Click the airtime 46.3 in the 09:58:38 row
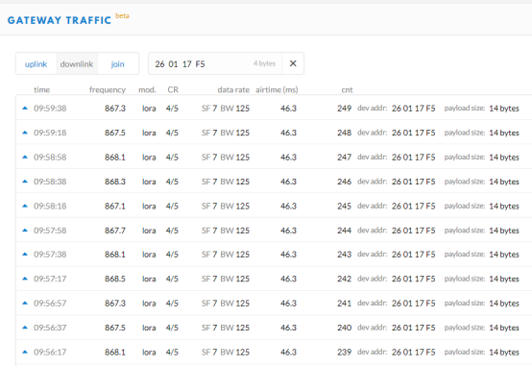This screenshot has width=532, height=366. pos(288,182)
